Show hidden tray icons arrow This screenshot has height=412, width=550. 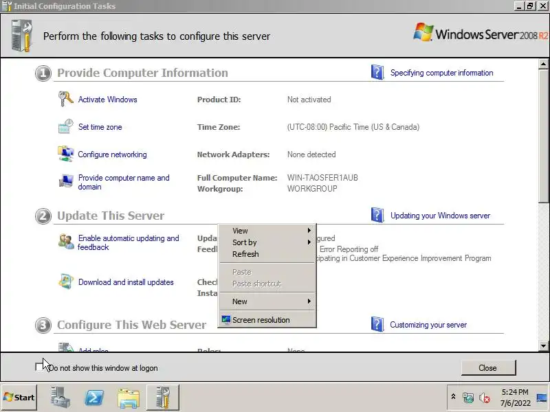[453, 397]
